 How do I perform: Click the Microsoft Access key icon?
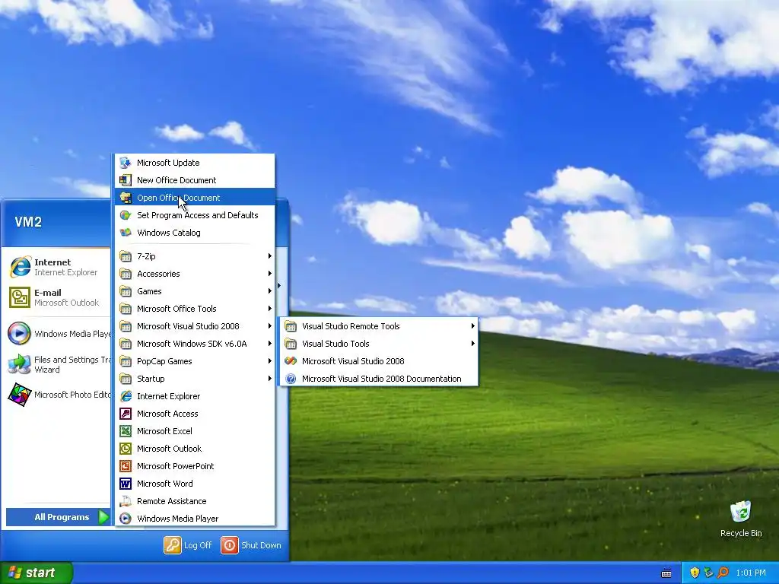(126, 413)
